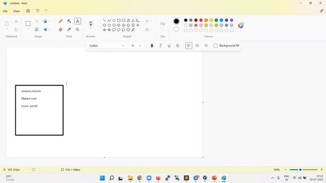Screen dimensions: 326x183
Task: Choose the yellow colour swatch
Action: [211, 20]
